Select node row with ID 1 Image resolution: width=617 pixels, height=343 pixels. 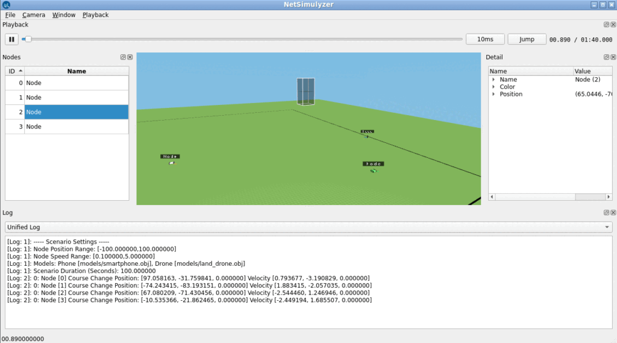[67, 98]
